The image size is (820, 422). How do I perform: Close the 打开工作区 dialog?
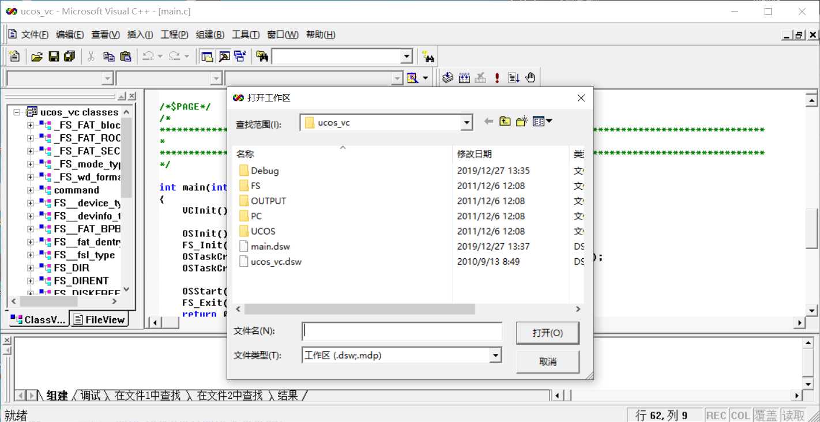tap(581, 98)
